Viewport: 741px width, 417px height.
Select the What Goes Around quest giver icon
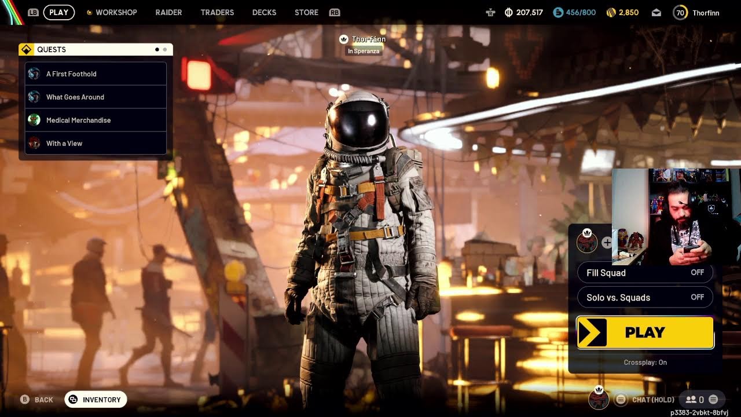click(34, 97)
